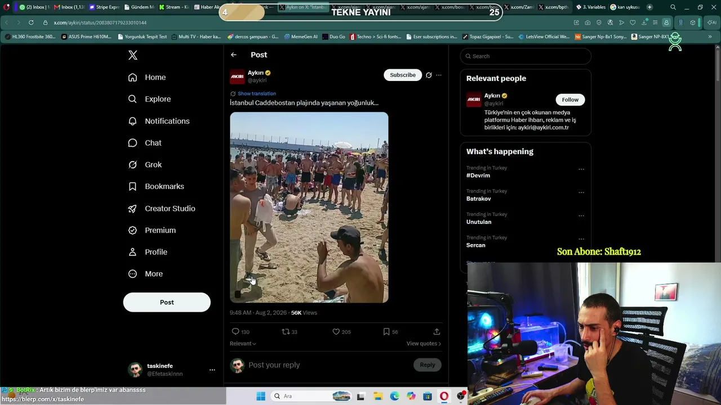
Task: Open options for Unutulan trend
Action: point(581,215)
